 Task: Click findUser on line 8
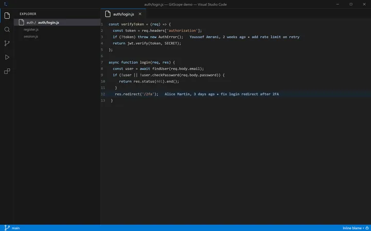point(160,69)
